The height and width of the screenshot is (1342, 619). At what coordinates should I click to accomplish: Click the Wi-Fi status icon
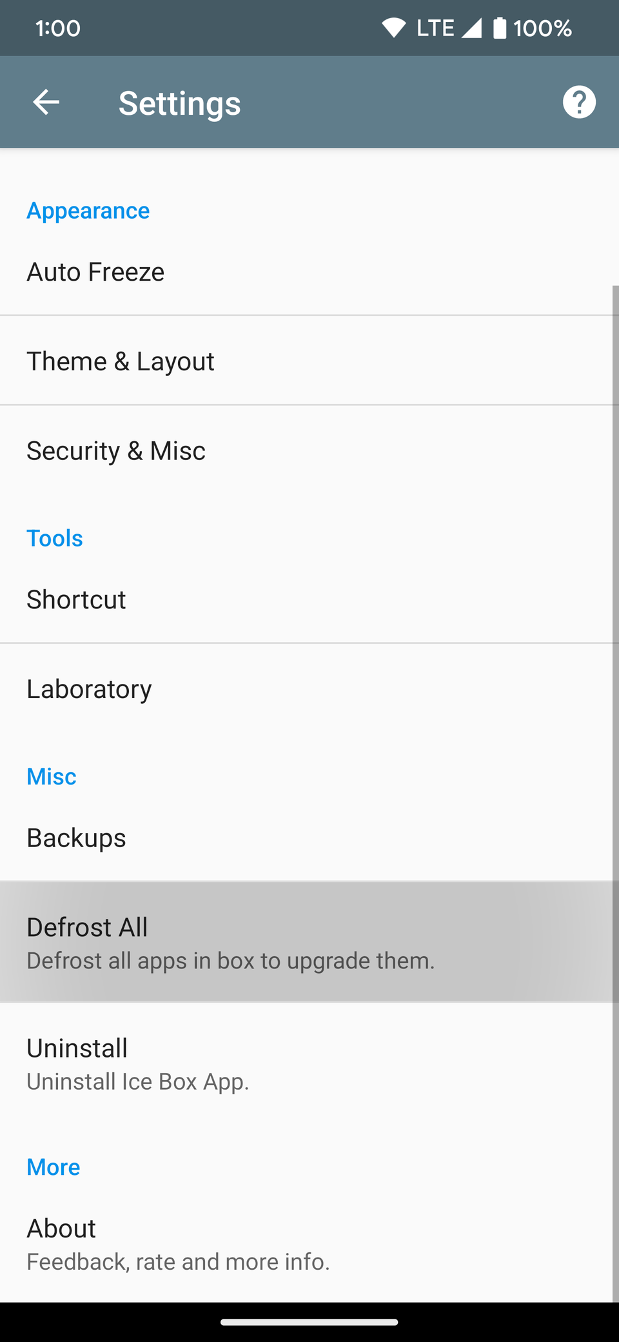pyautogui.click(x=393, y=27)
